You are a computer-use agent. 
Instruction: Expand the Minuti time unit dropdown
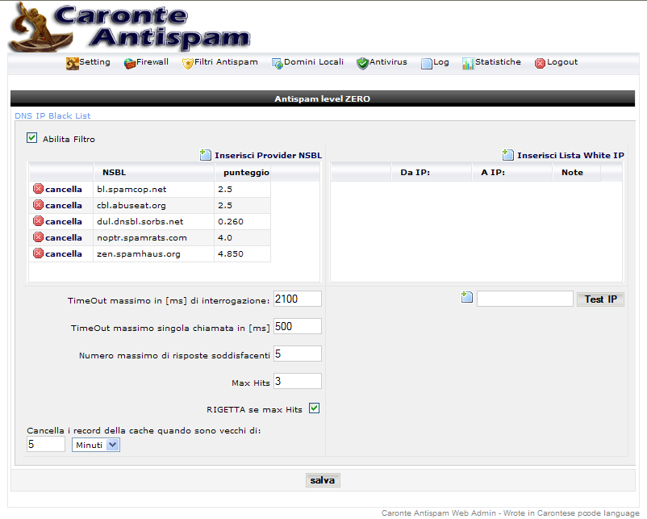coord(112,445)
